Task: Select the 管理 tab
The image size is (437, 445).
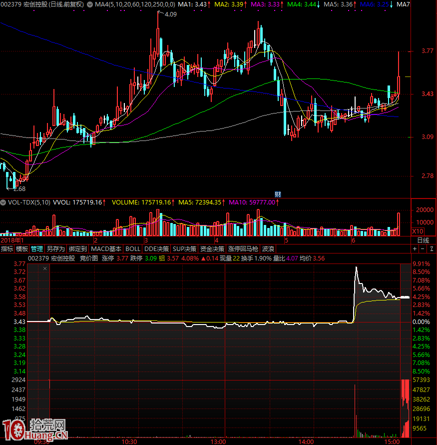Action: (37, 249)
